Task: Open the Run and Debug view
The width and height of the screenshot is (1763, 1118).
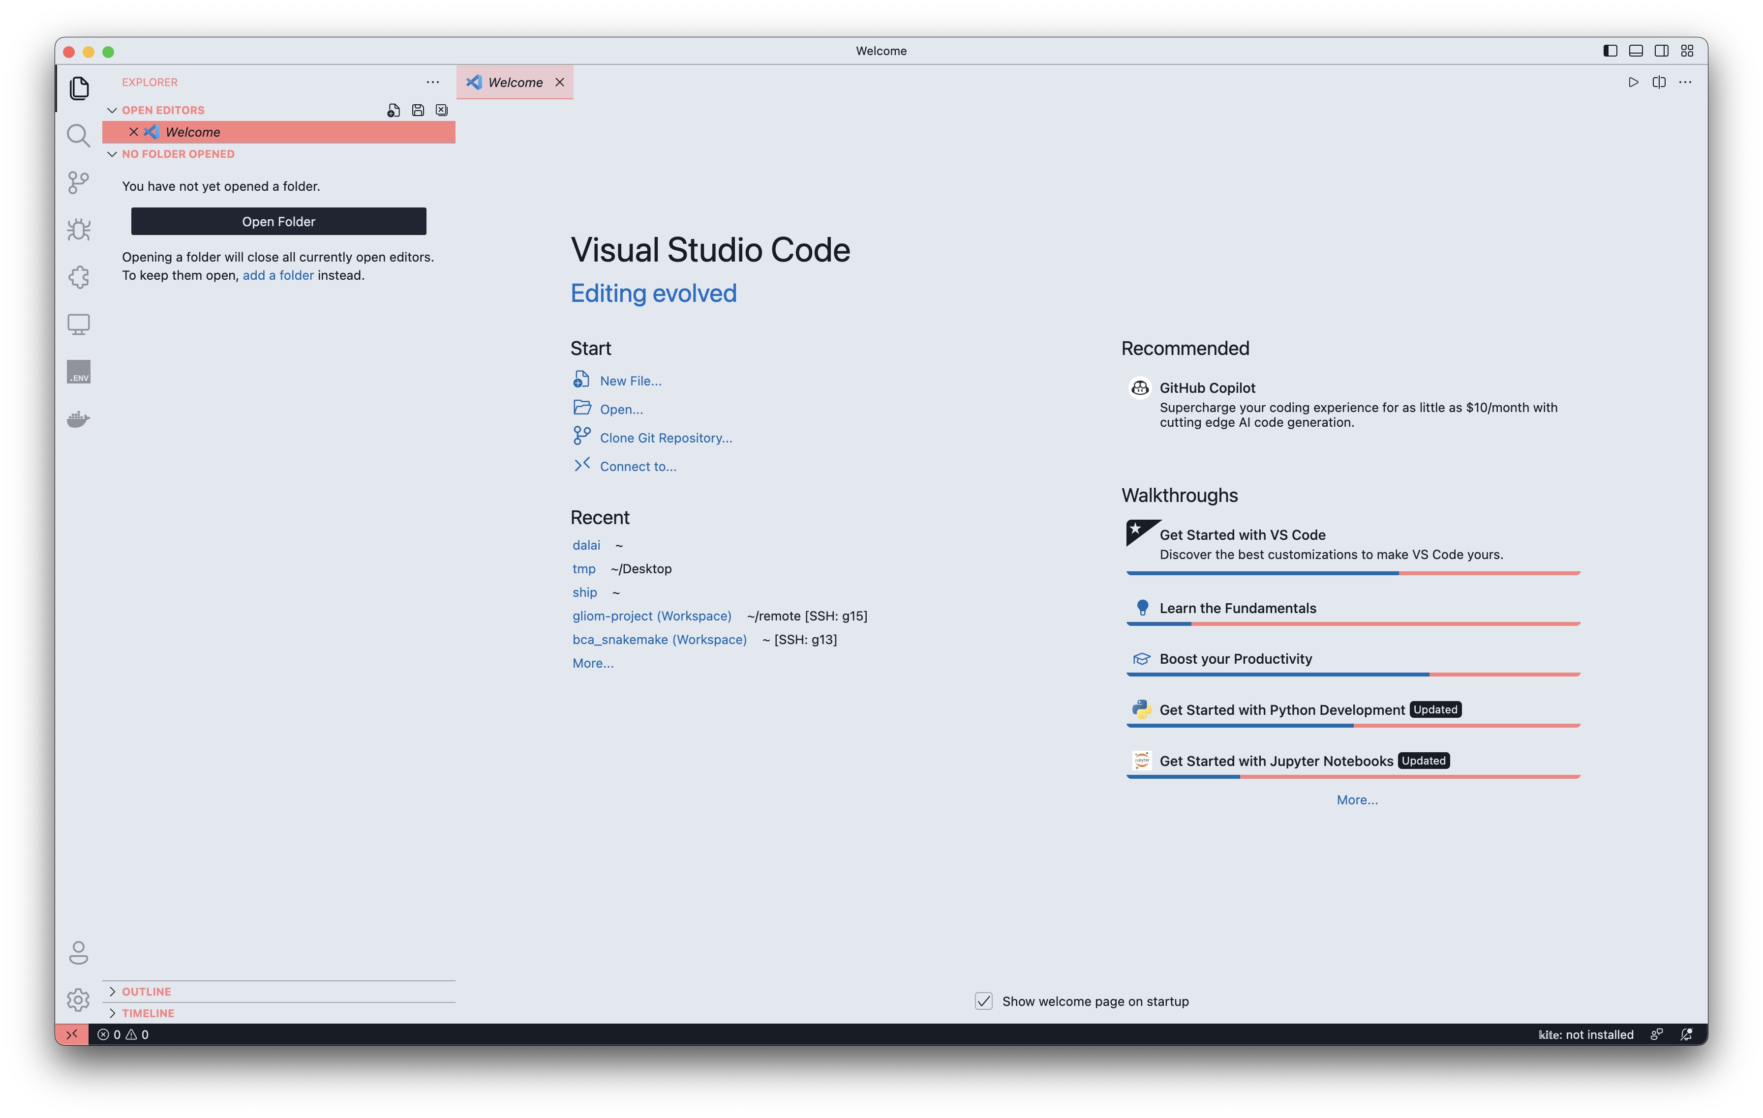Action: (x=78, y=230)
